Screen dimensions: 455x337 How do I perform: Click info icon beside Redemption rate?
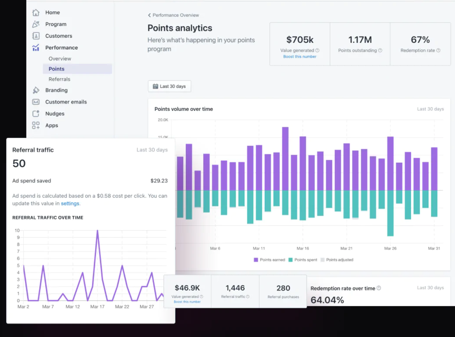point(438,50)
